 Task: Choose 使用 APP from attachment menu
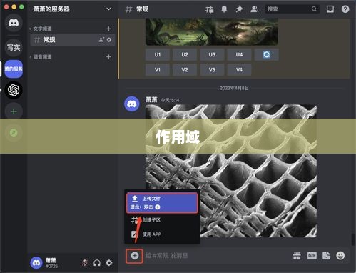coord(162,234)
